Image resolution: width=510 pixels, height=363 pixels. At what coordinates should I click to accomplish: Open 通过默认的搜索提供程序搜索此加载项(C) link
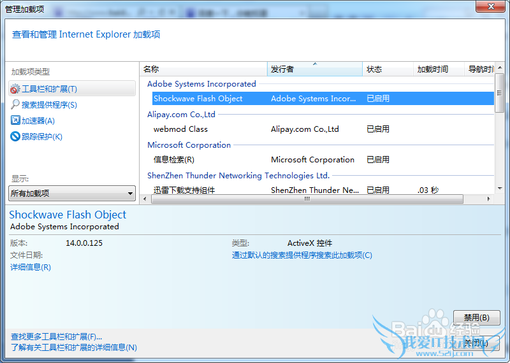click(302, 255)
